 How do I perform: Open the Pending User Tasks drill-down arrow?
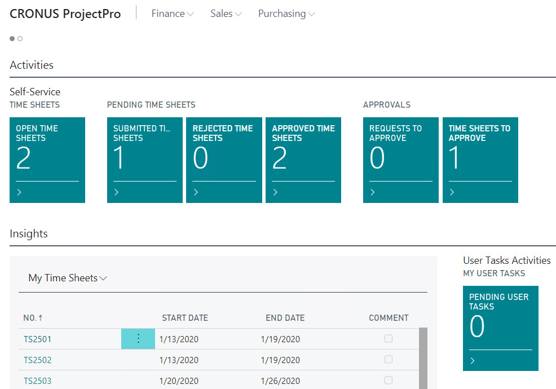(472, 361)
